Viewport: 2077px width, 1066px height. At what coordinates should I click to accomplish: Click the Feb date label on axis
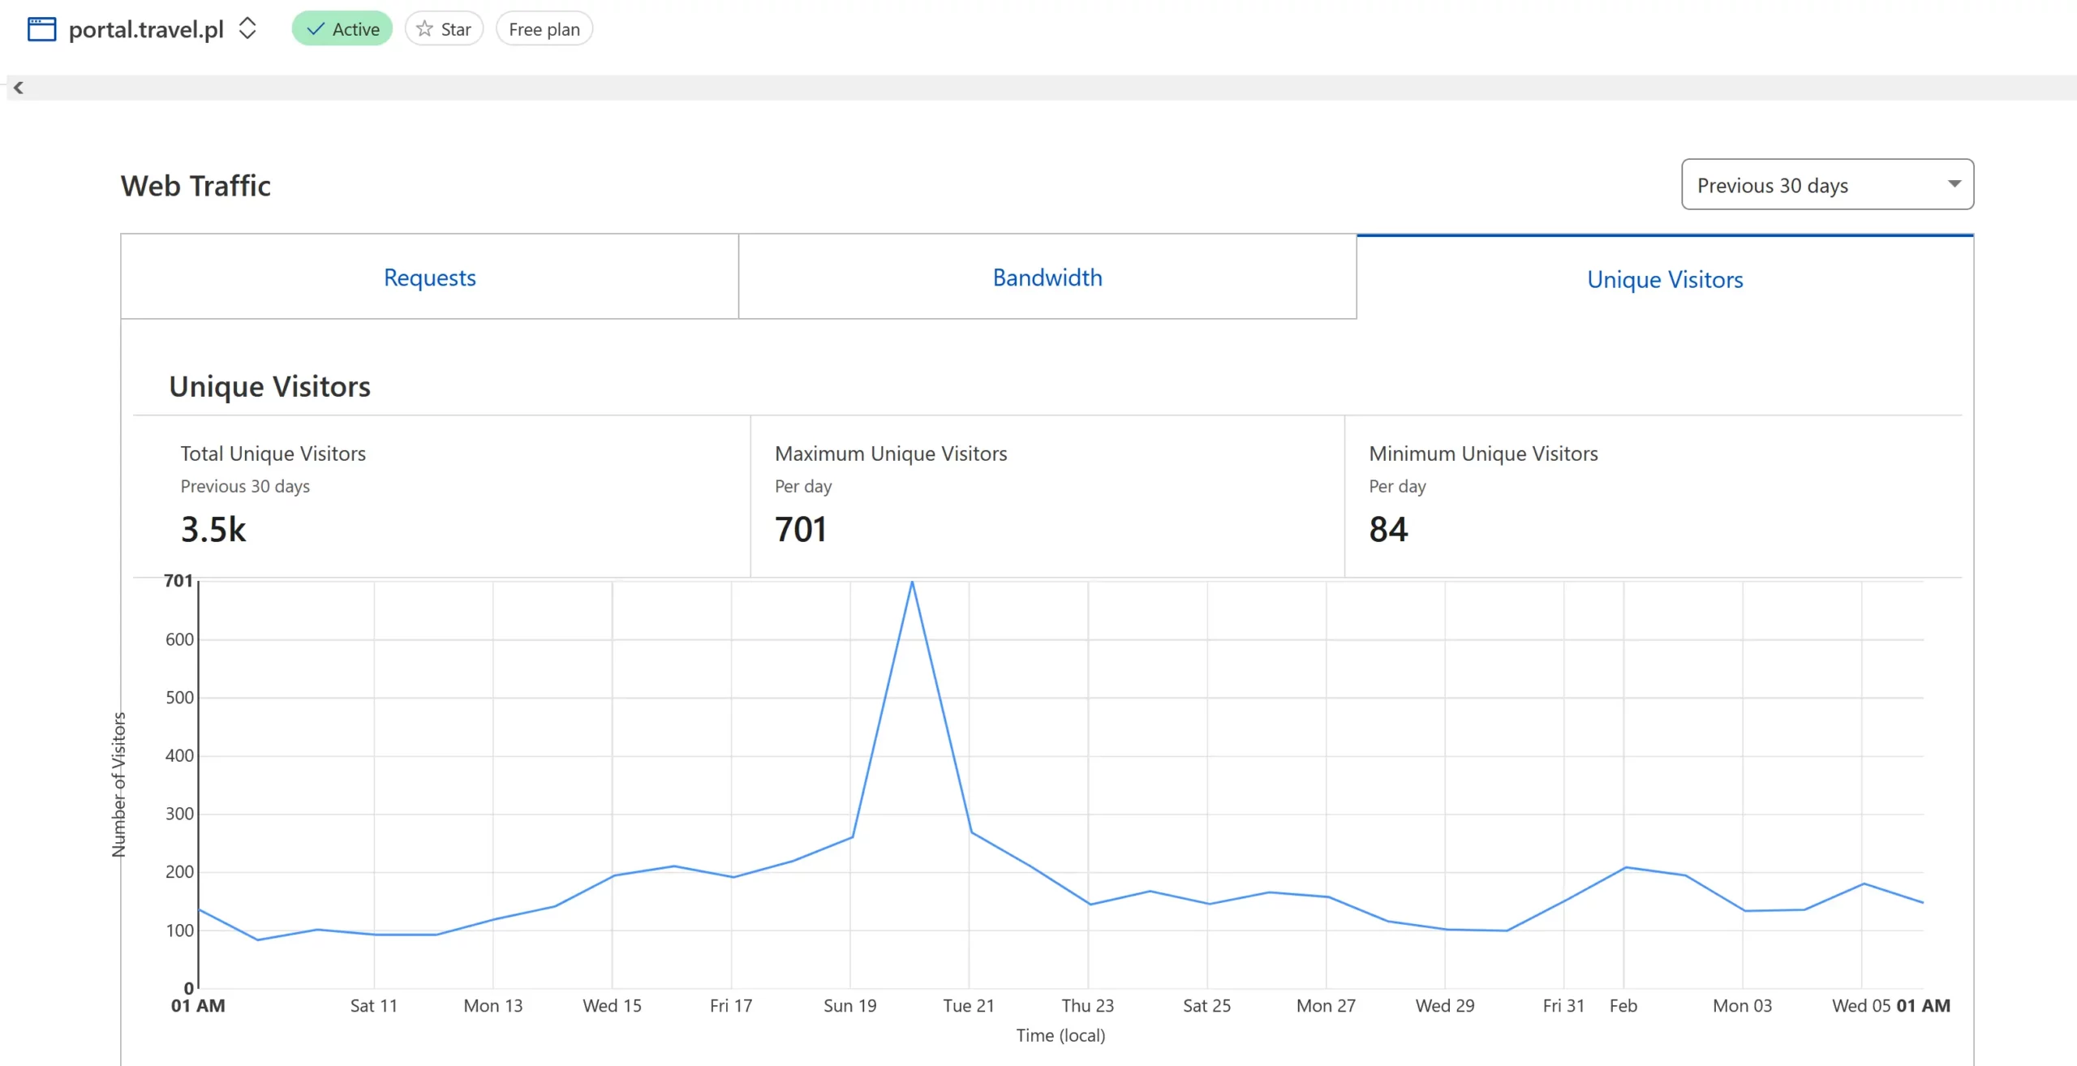[x=1623, y=1006]
